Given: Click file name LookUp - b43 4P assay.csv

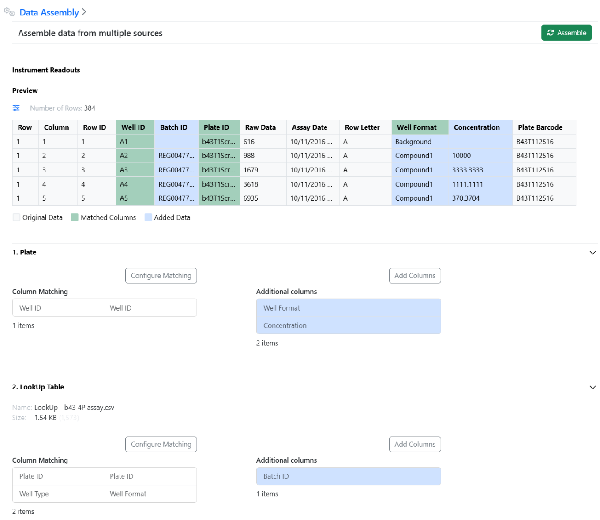Looking at the screenshot, I should 74,408.
